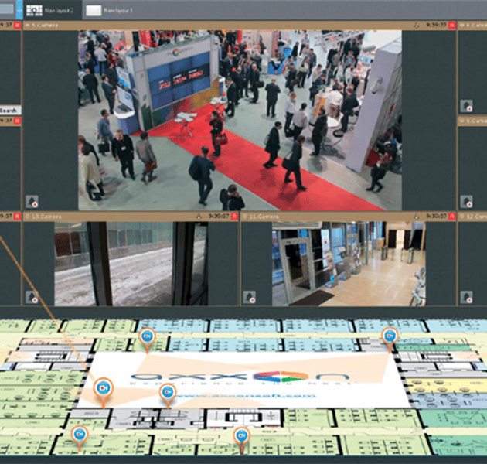
Task: Click red mode icon in 10.Camera title bar
Action: click(235, 216)
